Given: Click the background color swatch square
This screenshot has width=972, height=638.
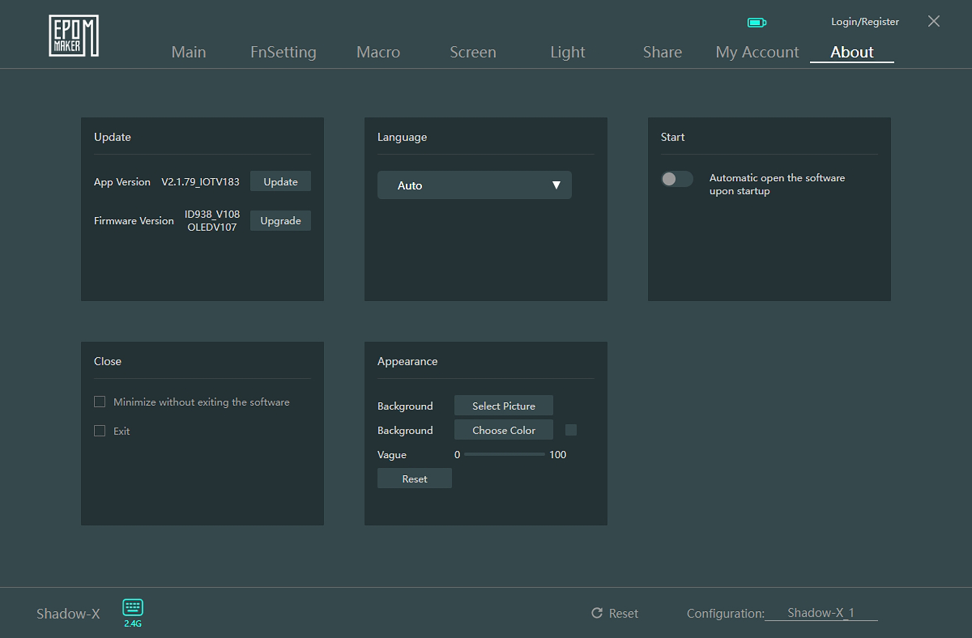Looking at the screenshot, I should click(571, 430).
